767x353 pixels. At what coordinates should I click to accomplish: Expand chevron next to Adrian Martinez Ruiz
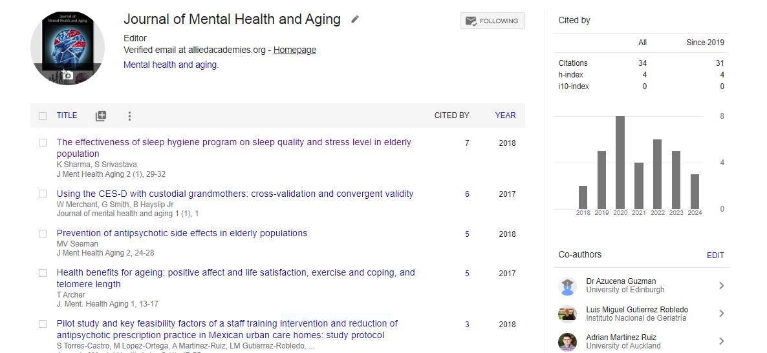(722, 341)
